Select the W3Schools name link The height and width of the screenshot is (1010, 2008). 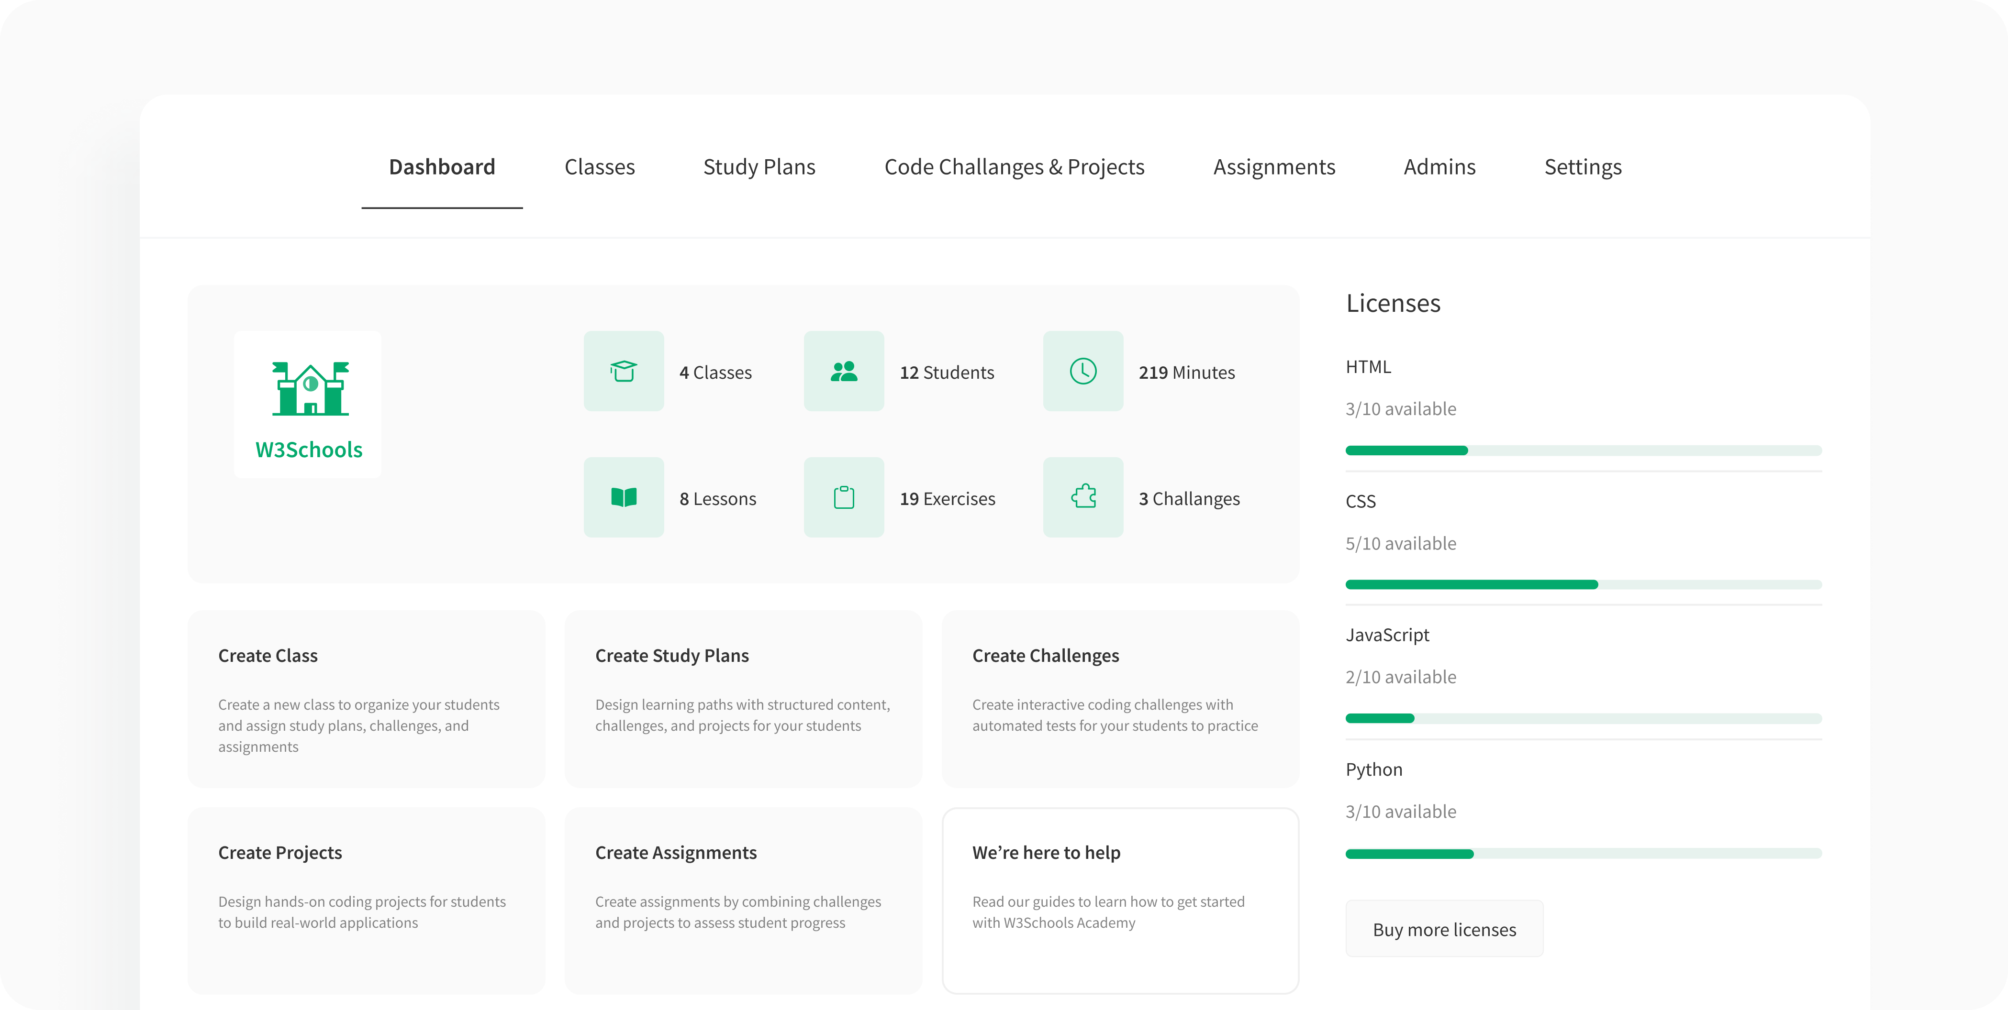click(308, 449)
